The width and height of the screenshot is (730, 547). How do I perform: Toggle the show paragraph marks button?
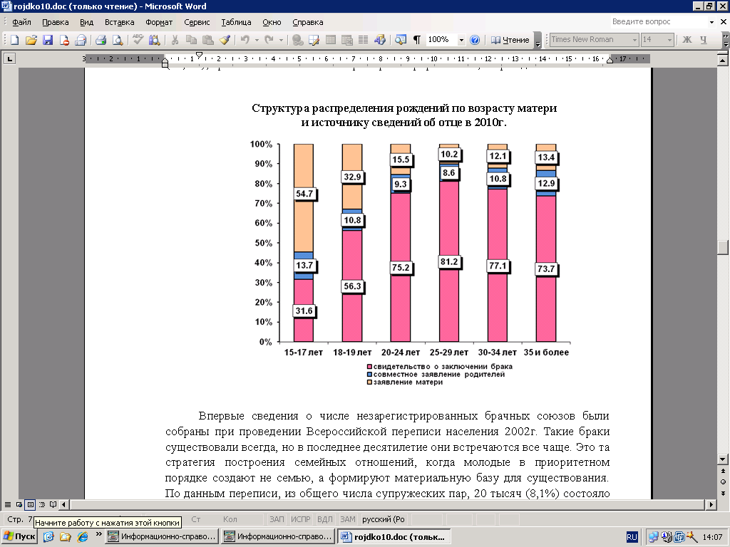pyautogui.click(x=417, y=40)
